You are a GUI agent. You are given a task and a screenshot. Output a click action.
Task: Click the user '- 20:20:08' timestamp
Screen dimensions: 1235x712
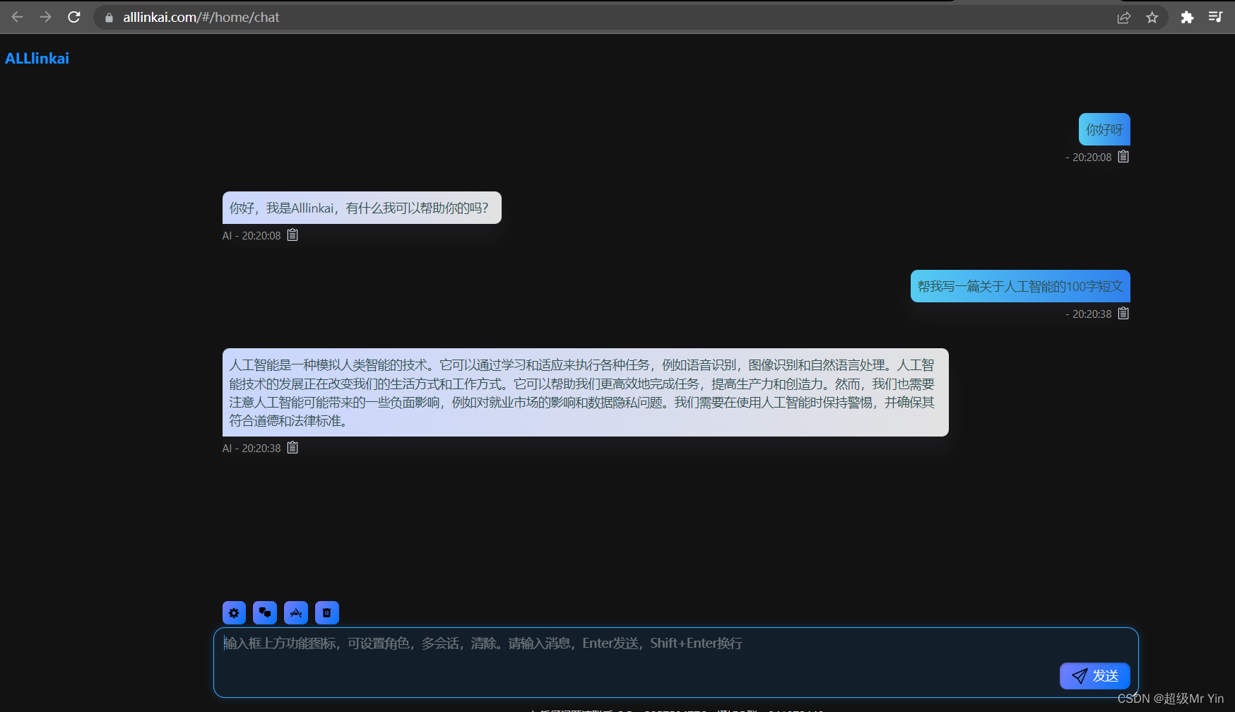pyautogui.click(x=1089, y=158)
